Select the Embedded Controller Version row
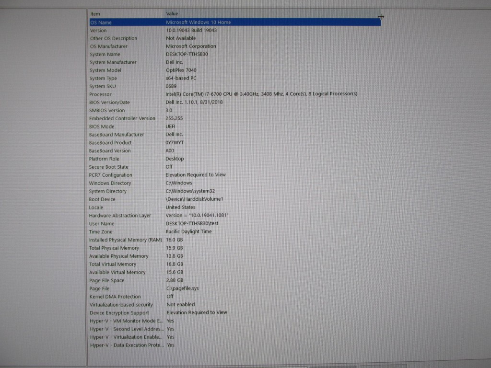The image size is (491, 368). 235,118
